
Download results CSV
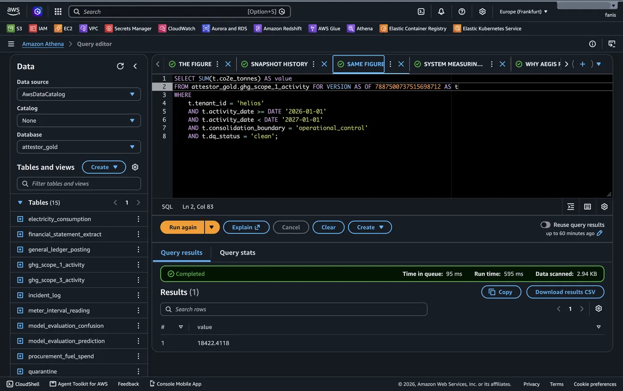point(565,292)
